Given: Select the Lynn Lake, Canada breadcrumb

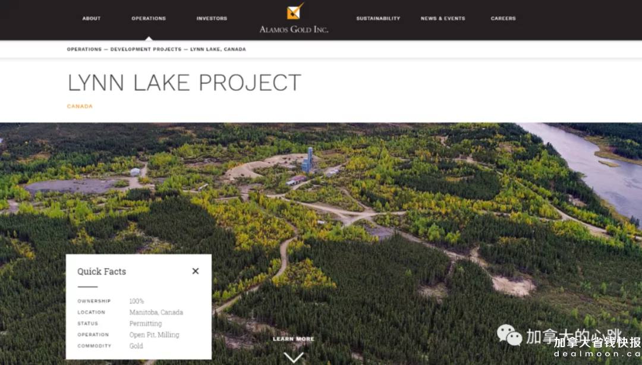Looking at the screenshot, I should pos(218,49).
